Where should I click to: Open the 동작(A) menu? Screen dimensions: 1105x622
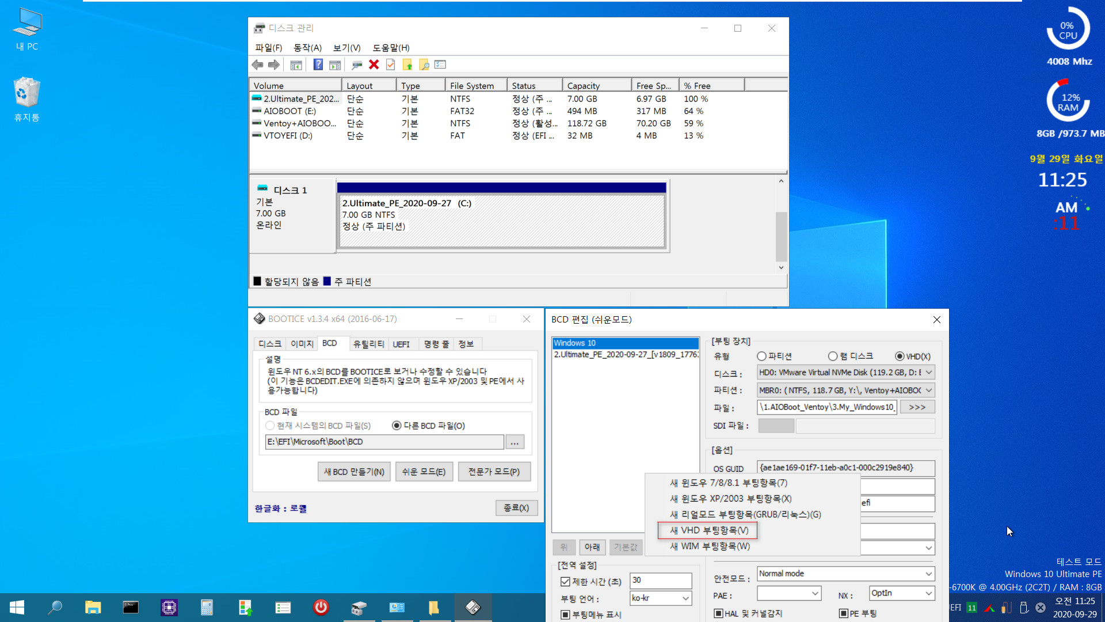point(307,48)
